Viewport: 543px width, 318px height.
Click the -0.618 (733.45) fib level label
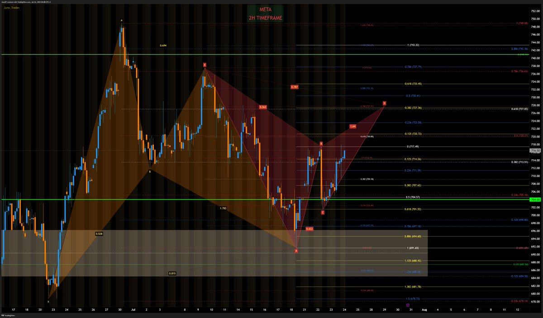(x=414, y=84)
